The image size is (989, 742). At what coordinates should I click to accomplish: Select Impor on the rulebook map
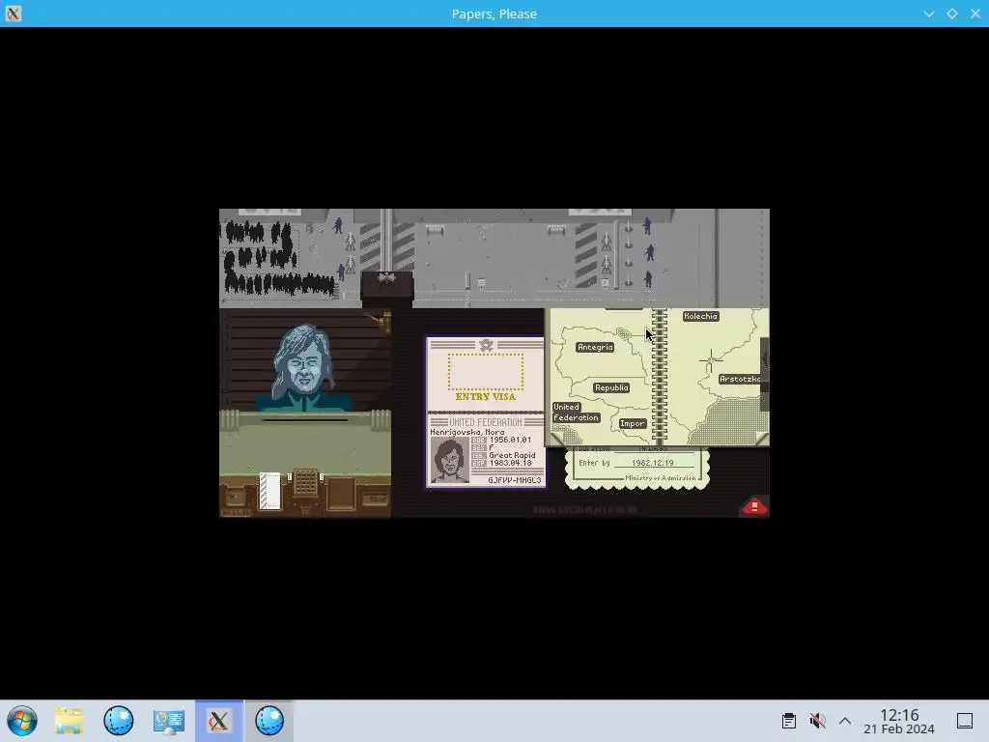632,423
